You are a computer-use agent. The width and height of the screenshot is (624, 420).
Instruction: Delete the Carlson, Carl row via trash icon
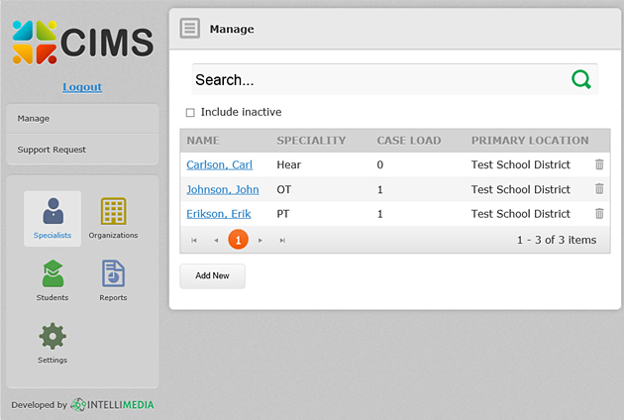[599, 164]
